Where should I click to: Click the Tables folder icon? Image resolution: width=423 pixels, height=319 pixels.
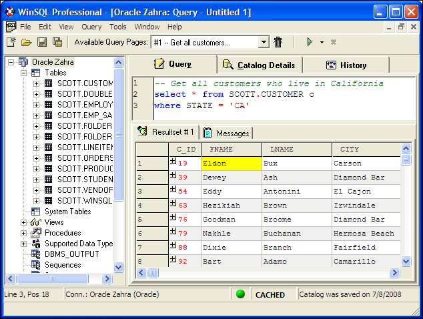[x=35, y=73]
